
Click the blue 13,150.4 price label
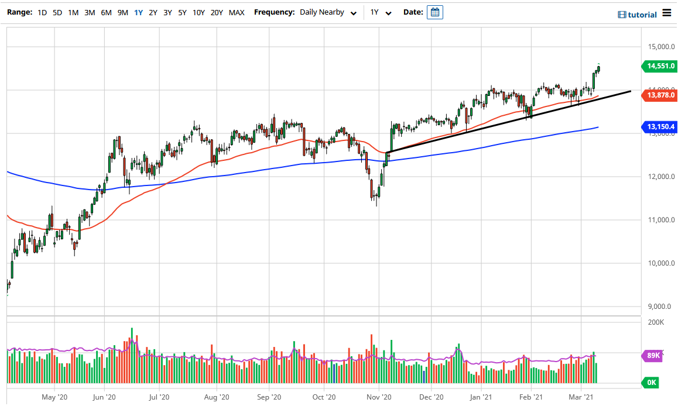[x=659, y=126]
